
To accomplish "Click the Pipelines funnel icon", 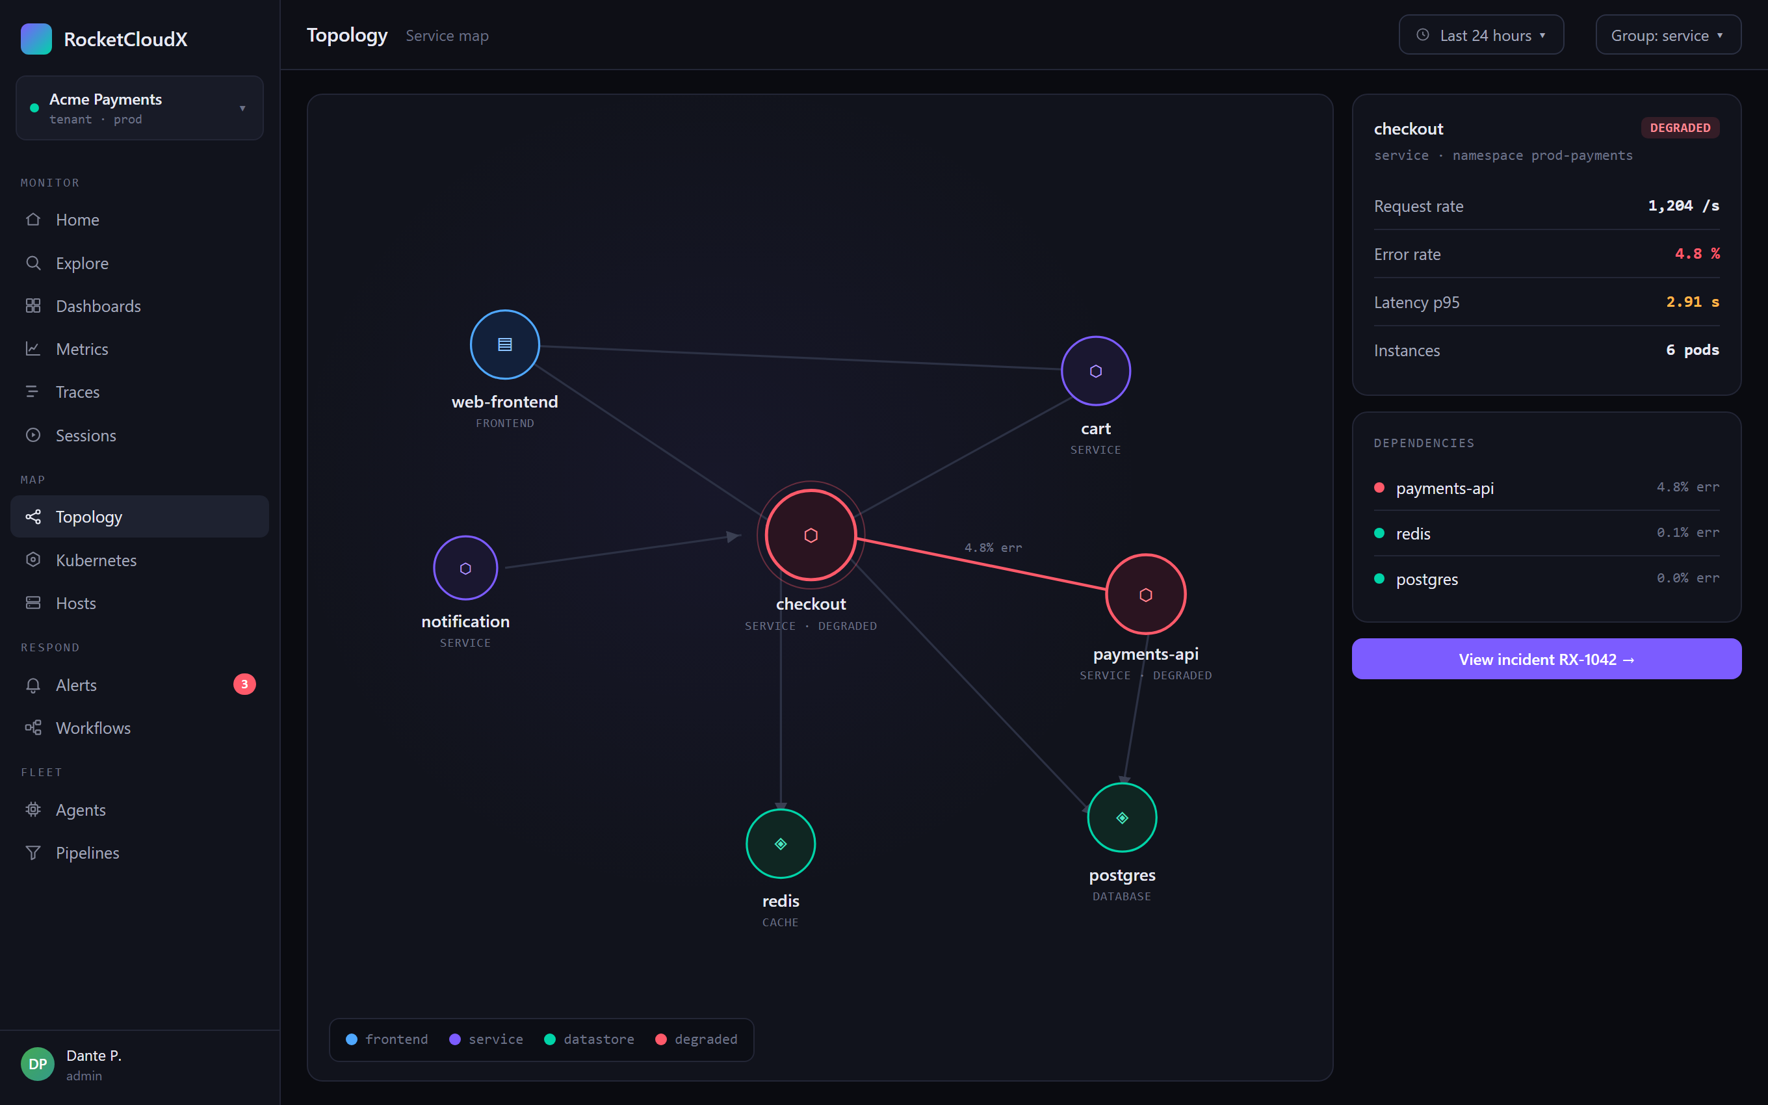I will (33, 853).
